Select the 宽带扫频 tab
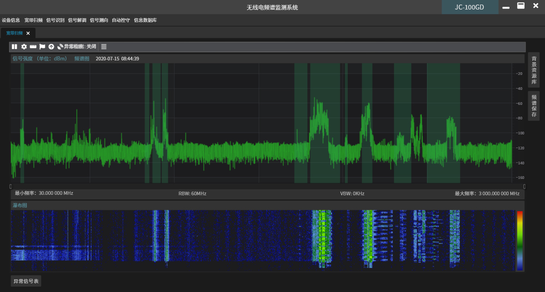The image size is (545, 292). (14, 33)
